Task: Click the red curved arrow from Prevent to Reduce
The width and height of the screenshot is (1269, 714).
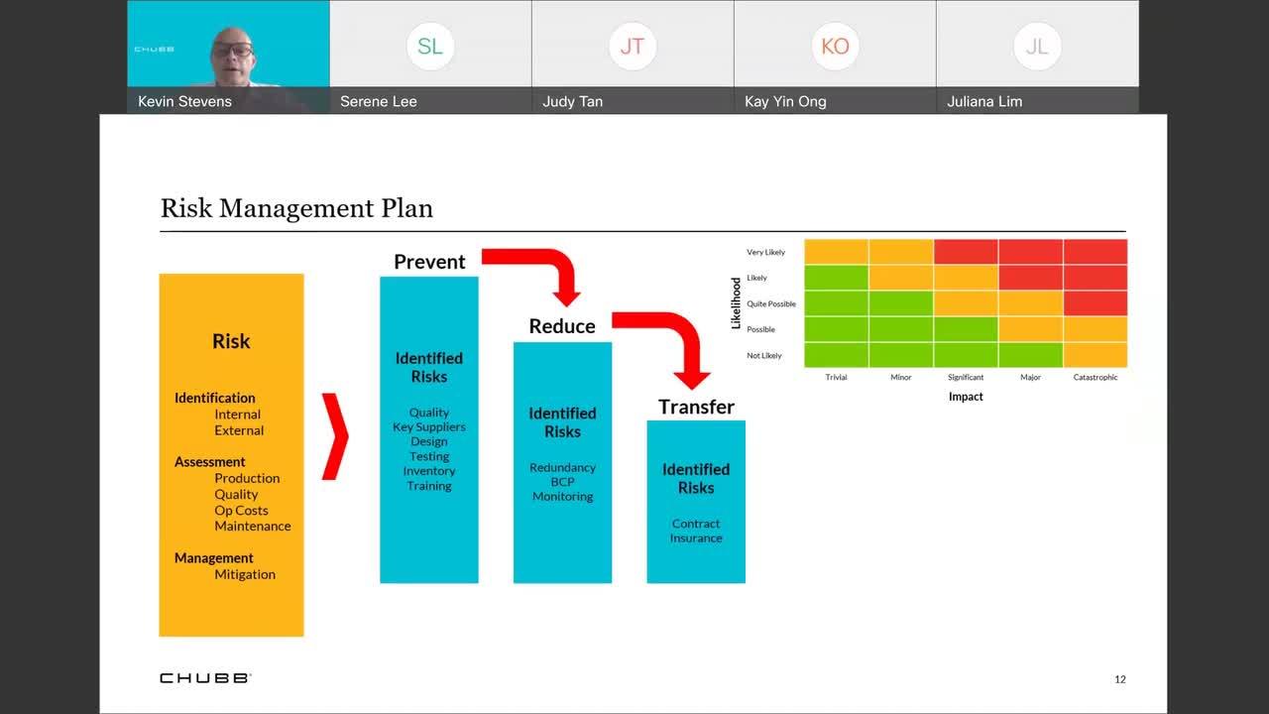Action: (540, 271)
